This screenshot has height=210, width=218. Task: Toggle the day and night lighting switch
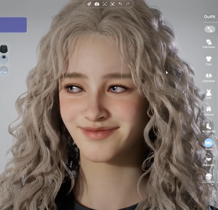click(x=210, y=29)
